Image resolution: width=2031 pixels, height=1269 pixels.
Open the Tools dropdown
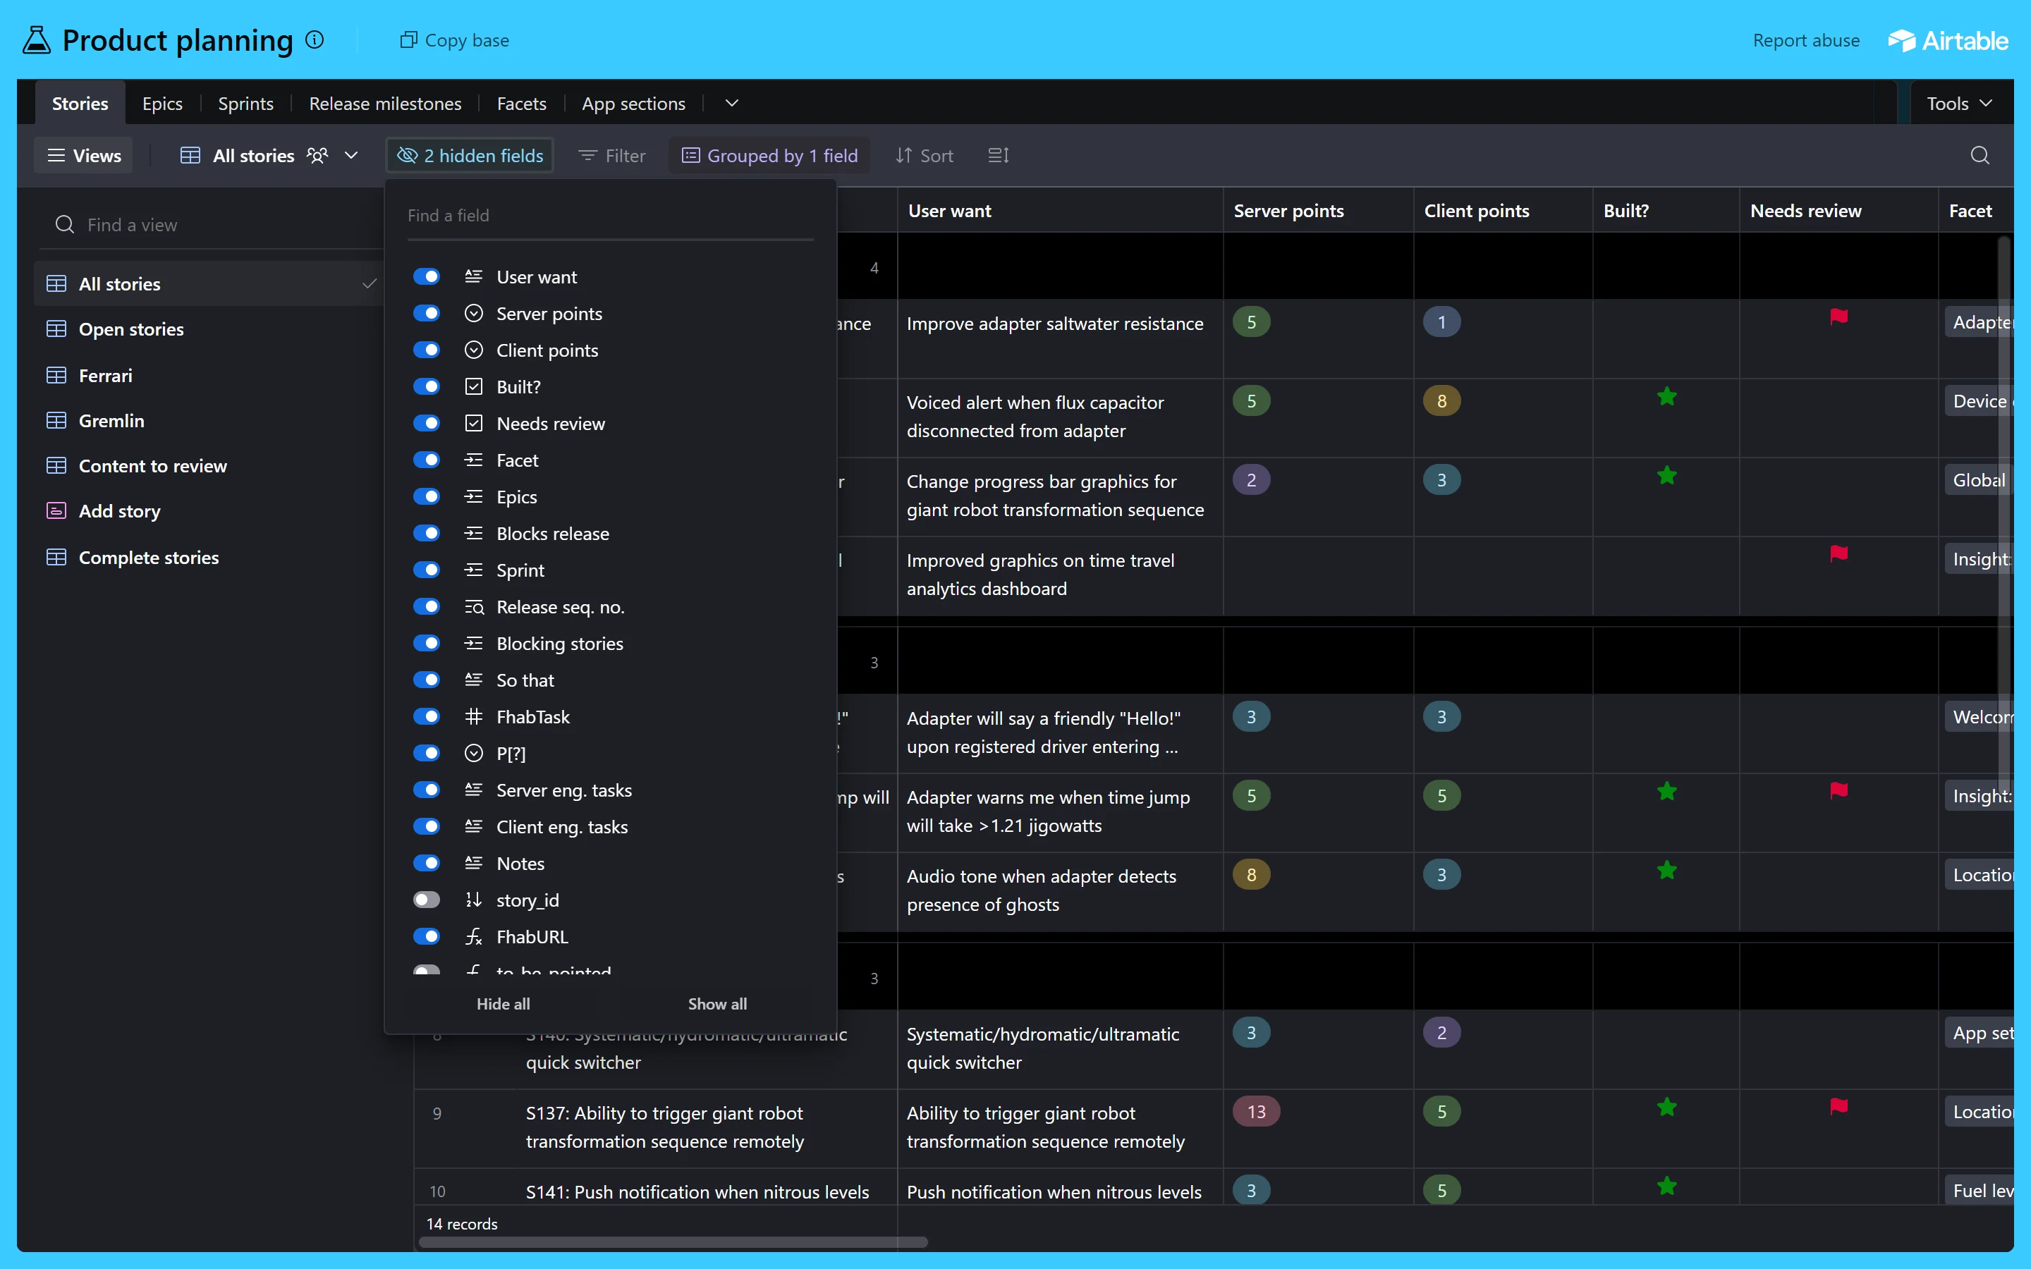(x=1959, y=103)
